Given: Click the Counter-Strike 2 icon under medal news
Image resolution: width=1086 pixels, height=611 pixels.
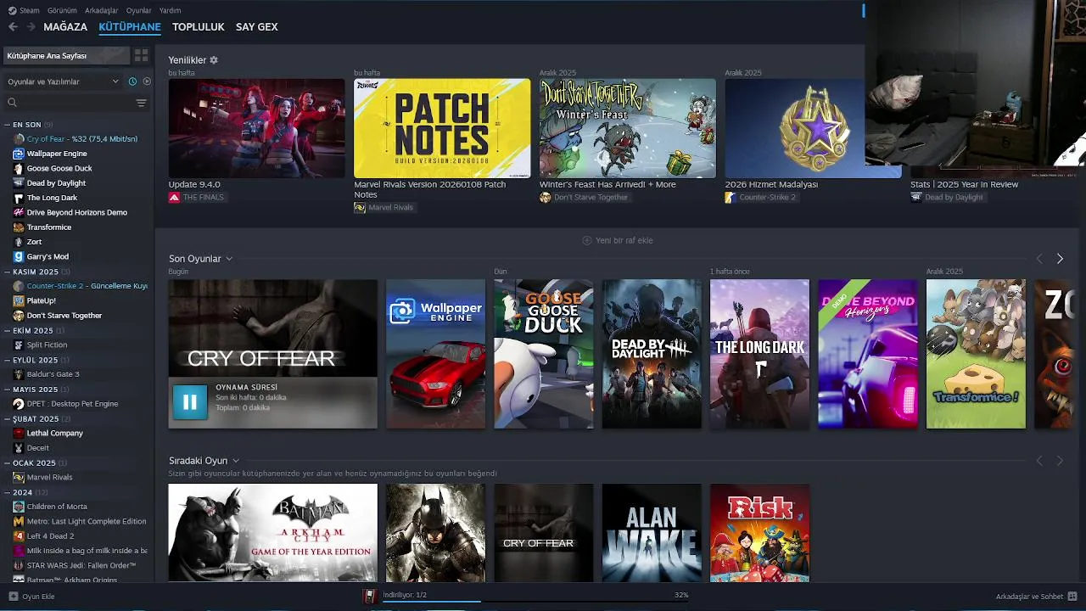Looking at the screenshot, I should (731, 197).
